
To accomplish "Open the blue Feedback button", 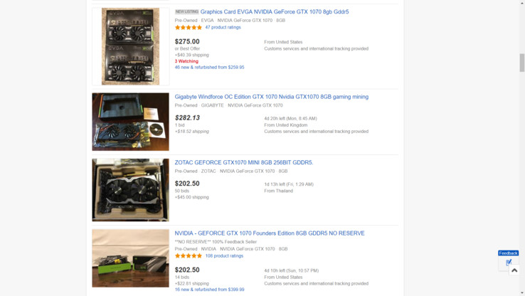I will [508, 253].
